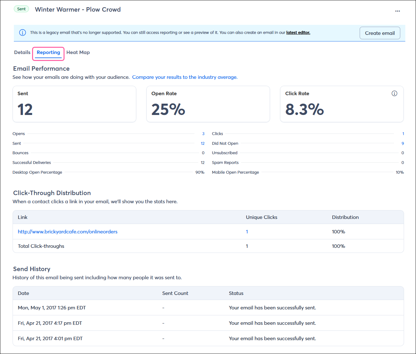
Task: Click the Did Not Open count of 9
Action: (403, 144)
